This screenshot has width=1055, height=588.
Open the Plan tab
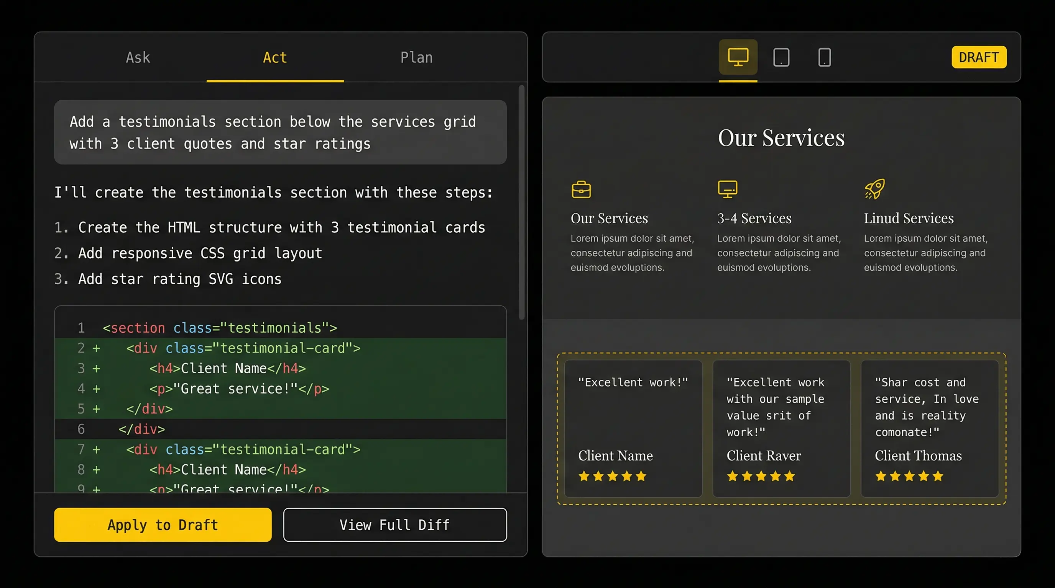[x=416, y=57]
